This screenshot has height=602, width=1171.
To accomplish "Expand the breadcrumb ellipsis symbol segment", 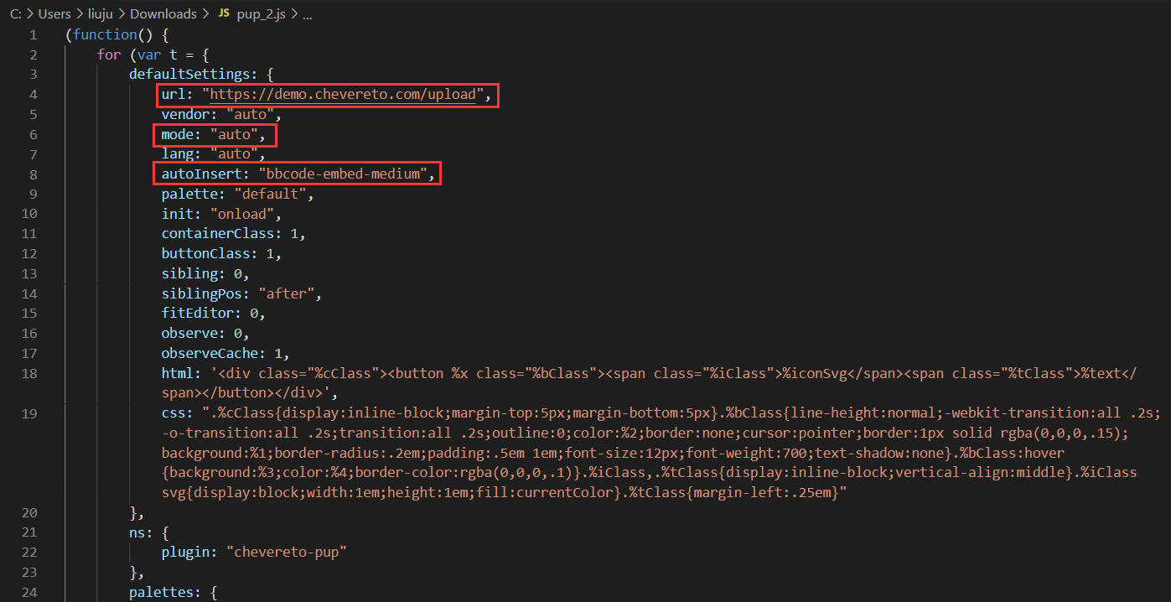I will (306, 14).
